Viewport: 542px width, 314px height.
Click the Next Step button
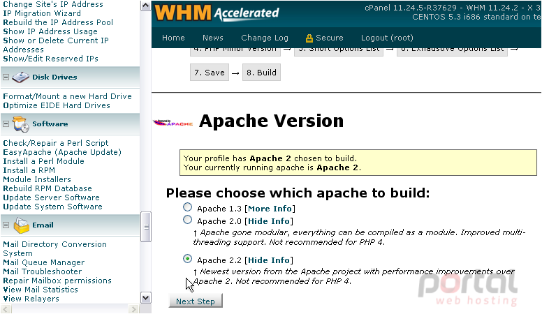pyautogui.click(x=196, y=301)
